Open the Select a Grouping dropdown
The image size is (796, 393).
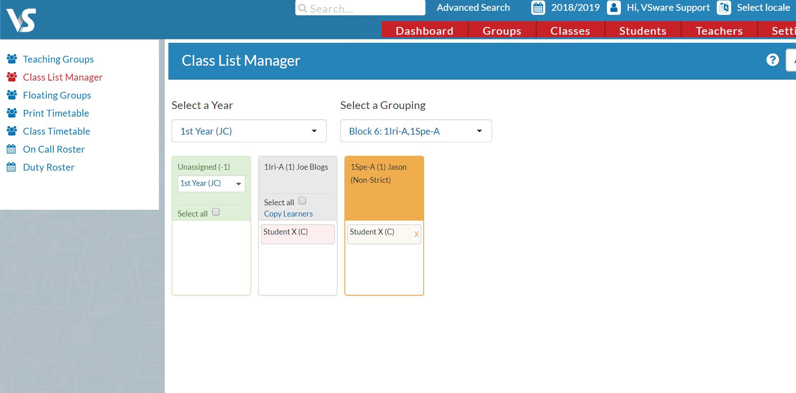[416, 131]
